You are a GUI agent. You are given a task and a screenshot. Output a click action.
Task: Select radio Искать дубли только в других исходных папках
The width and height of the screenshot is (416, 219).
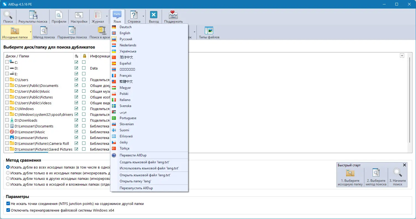pos(8,179)
